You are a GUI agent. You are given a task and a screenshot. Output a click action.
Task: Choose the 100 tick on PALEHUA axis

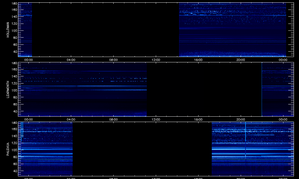[x=14, y=150]
